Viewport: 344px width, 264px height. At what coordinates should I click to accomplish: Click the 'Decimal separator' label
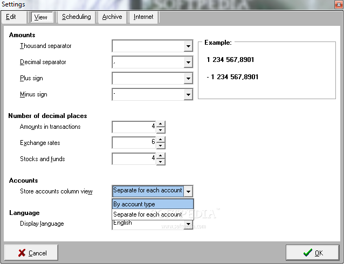43,62
